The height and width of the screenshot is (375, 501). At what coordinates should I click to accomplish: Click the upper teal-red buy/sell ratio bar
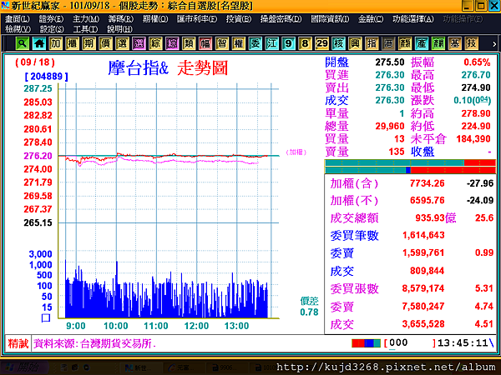410,163
